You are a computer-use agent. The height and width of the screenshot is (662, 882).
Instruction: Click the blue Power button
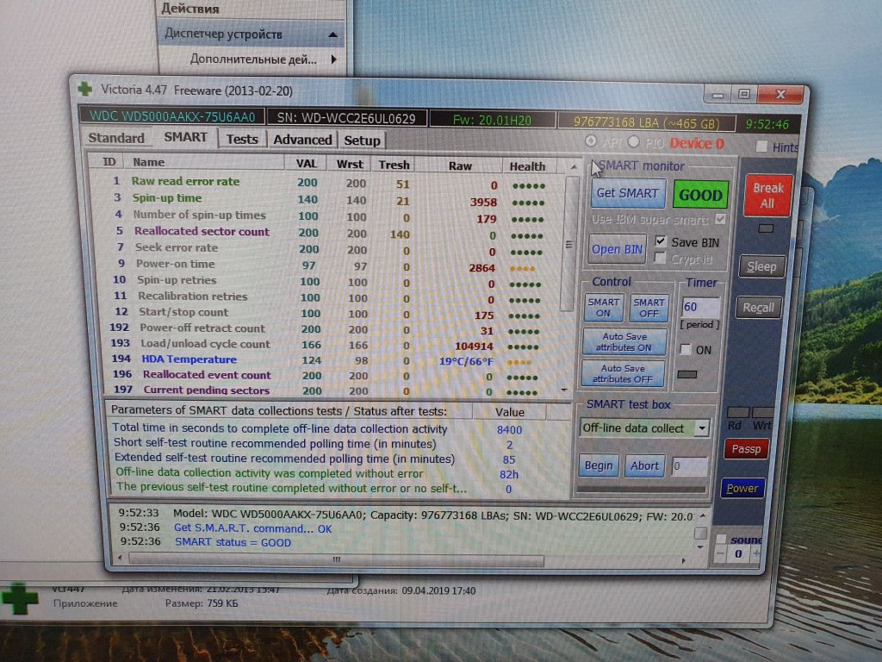point(742,488)
